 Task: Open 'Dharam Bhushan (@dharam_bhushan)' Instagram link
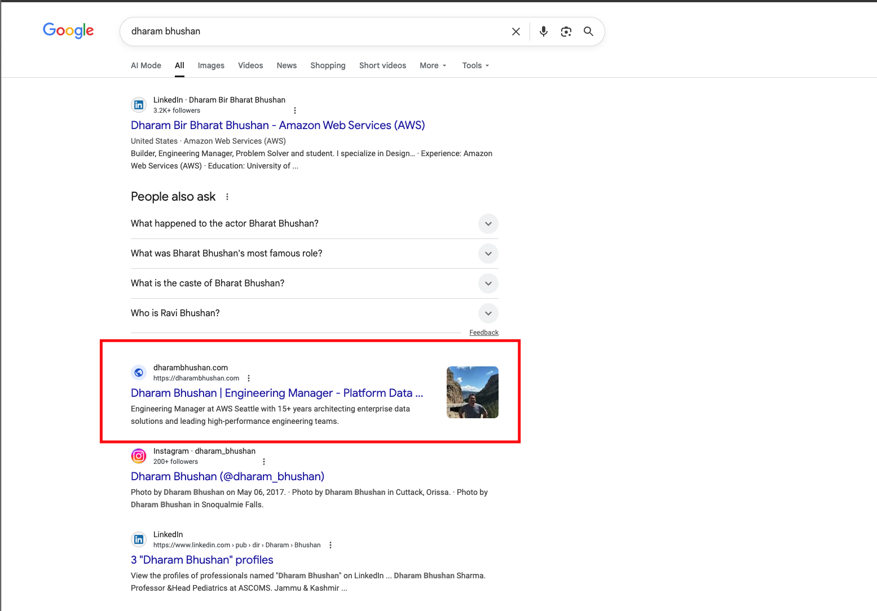(227, 476)
